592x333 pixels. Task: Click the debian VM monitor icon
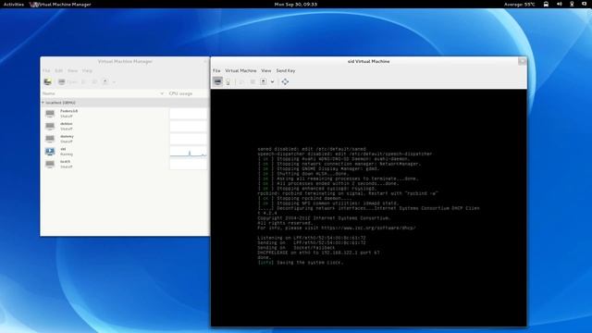pyautogui.click(x=50, y=126)
